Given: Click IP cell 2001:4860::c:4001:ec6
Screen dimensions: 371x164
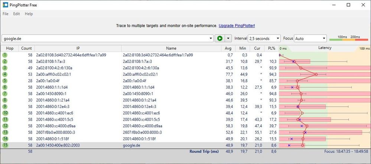Looking at the screenshot, I should [x=55, y=113].
